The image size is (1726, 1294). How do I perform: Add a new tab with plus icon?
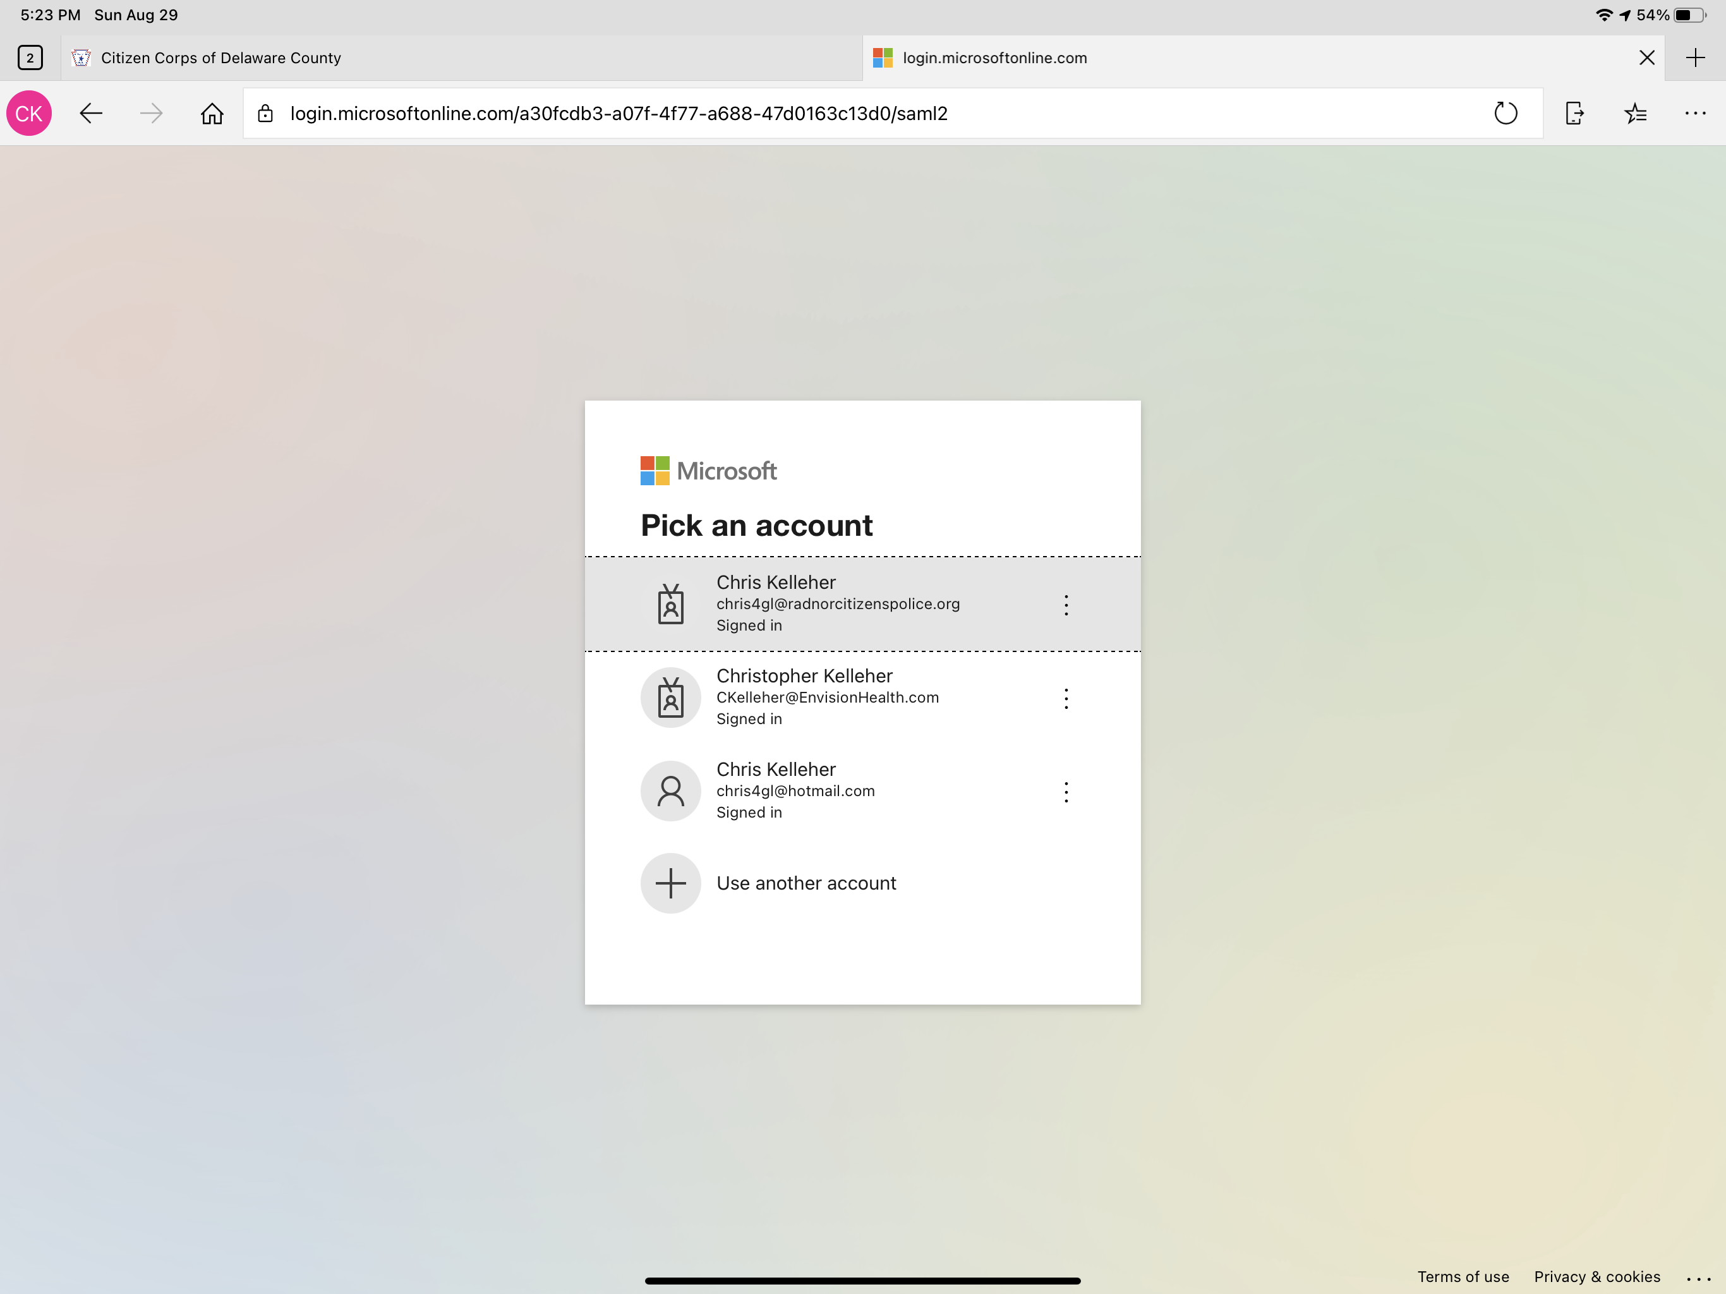pos(1695,57)
